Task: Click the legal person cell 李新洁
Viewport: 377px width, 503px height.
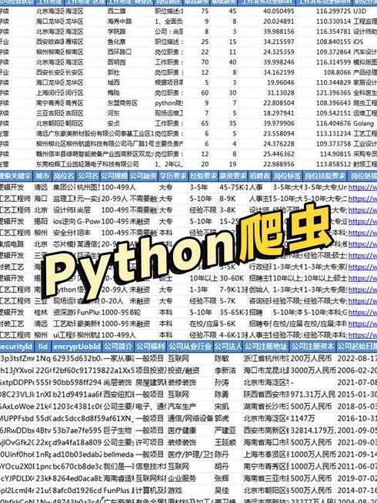Action: pyautogui.click(x=225, y=371)
